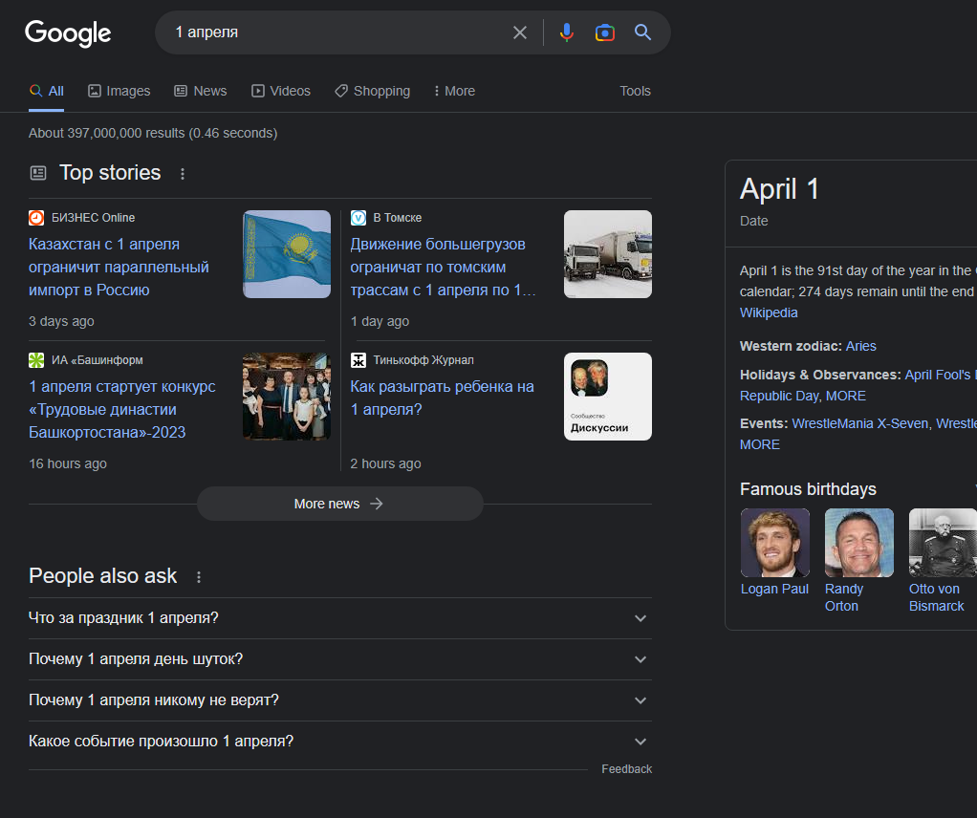Click the trucks on snowy road thumbnail
This screenshot has width=977, height=818.
(x=607, y=254)
